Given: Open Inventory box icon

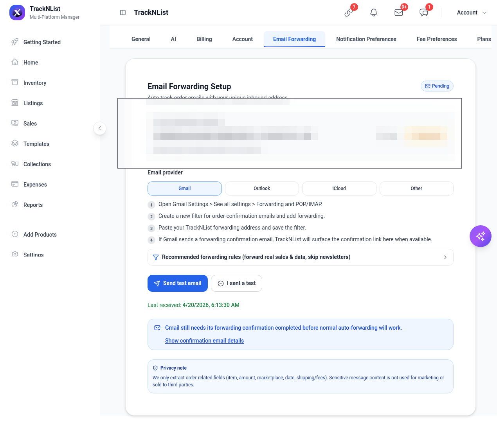Looking at the screenshot, I should coord(15,83).
